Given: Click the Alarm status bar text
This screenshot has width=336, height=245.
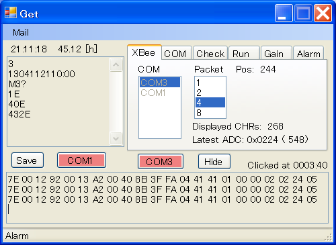Looking at the screenshot, I should point(17,236).
